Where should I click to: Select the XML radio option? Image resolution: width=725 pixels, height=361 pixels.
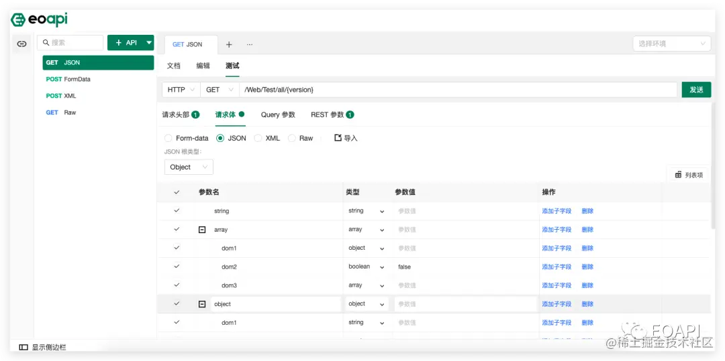point(258,138)
